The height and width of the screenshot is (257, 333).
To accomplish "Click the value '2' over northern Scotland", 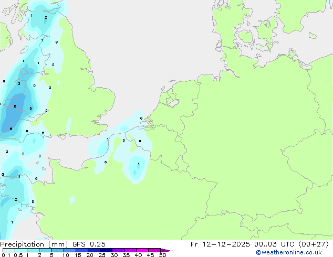I will click(x=46, y=18).
